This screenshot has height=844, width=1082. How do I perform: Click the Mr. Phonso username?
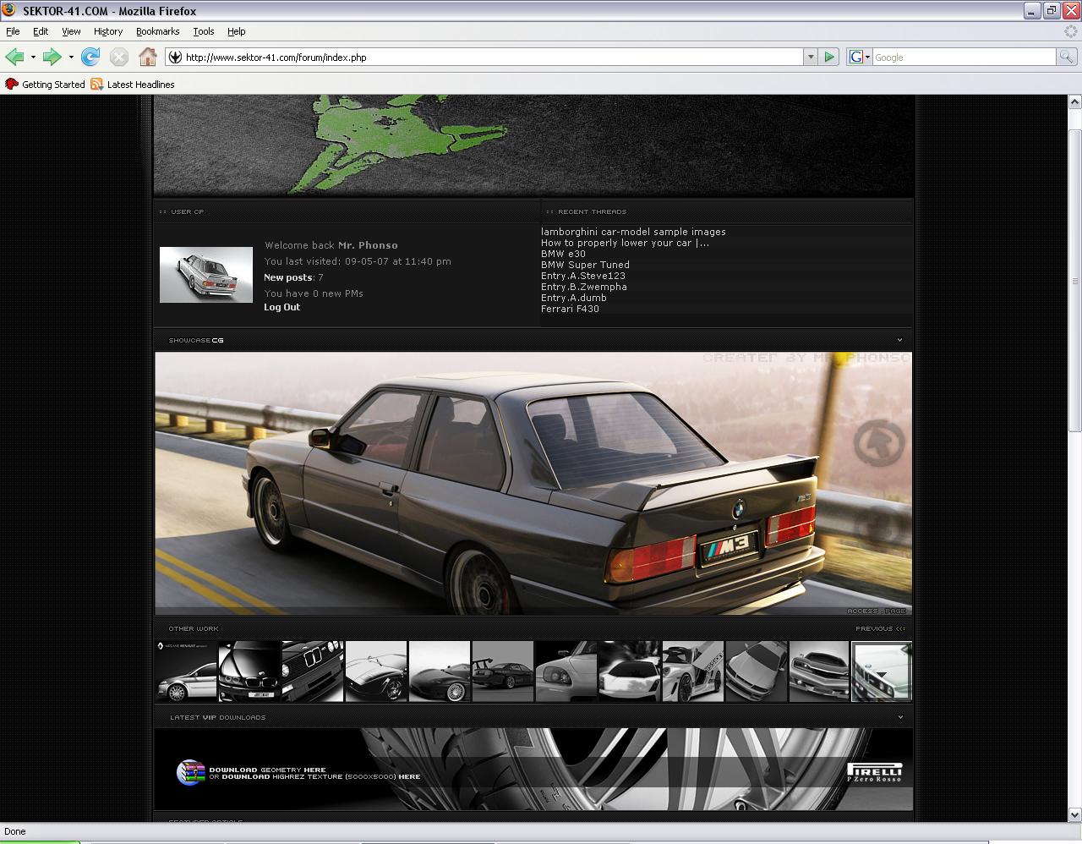[368, 245]
